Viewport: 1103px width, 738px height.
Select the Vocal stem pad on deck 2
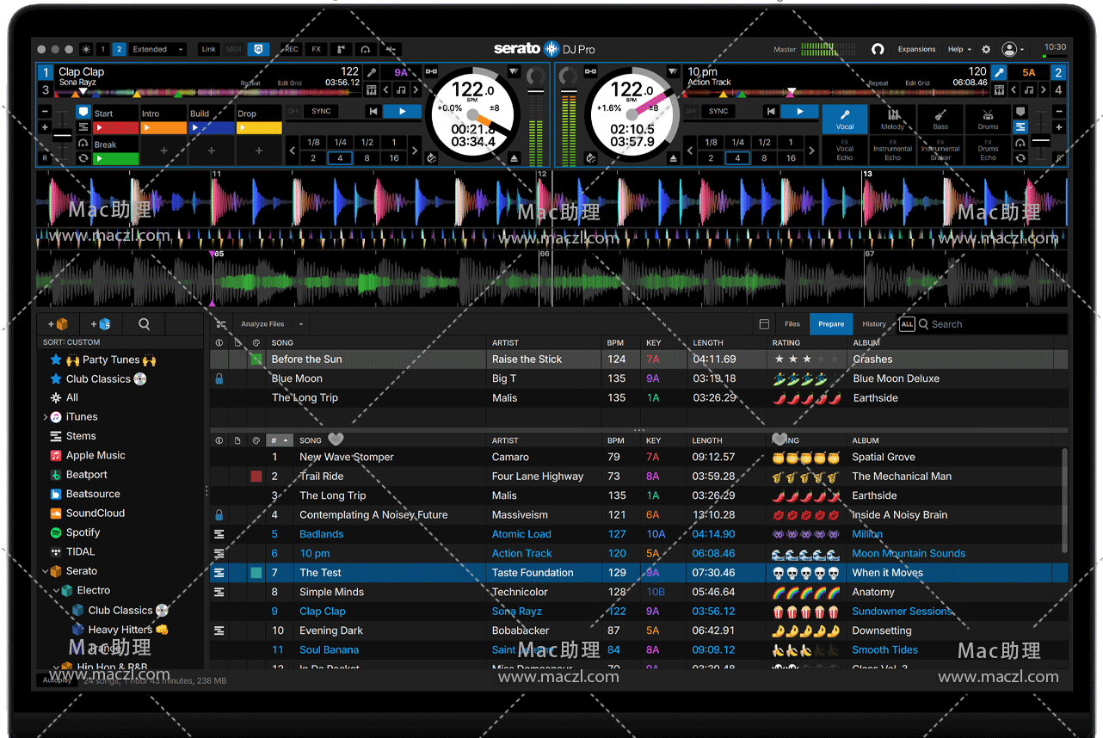point(845,119)
